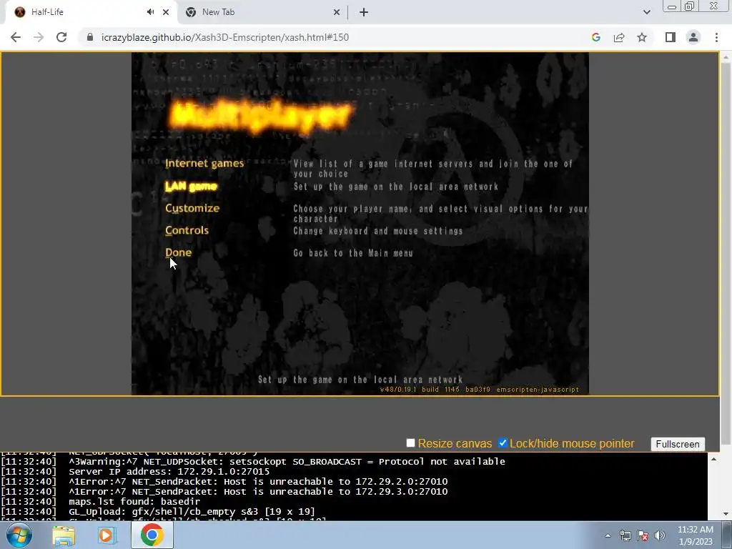Image resolution: width=732 pixels, height=549 pixels.
Task: Click 'maps.lst found: basedir' log line
Action: pyautogui.click(x=134, y=501)
